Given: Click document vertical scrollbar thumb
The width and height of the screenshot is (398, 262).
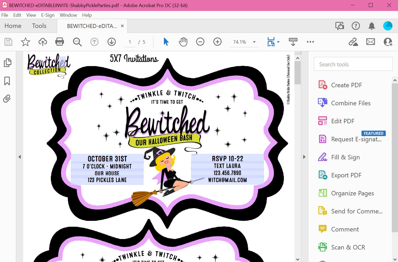Looking at the screenshot, I should 298,73.
